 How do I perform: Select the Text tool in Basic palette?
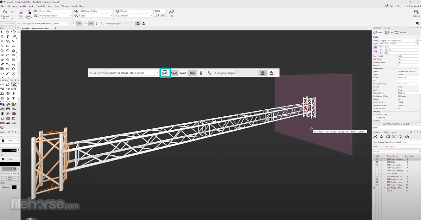[8, 36]
